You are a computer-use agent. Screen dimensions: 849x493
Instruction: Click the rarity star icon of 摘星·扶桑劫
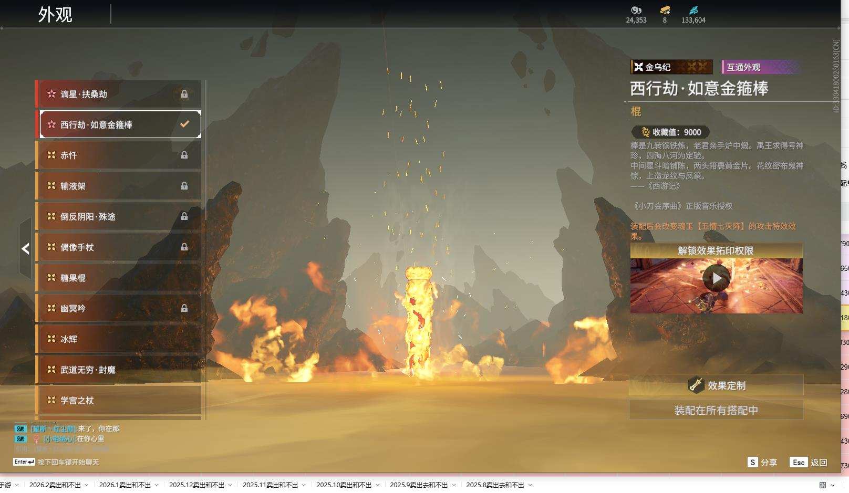pos(51,94)
